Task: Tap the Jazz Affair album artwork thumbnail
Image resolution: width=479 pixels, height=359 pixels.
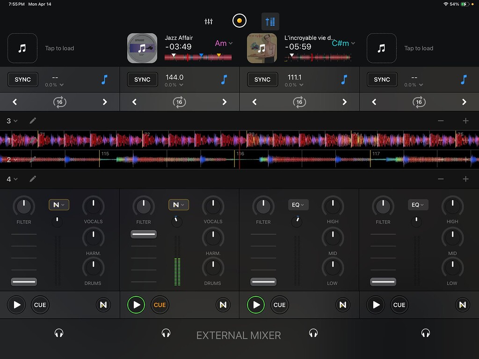Action: (142, 48)
